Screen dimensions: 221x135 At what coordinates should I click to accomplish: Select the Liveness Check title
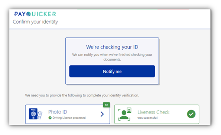pyautogui.click(x=153, y=112)
